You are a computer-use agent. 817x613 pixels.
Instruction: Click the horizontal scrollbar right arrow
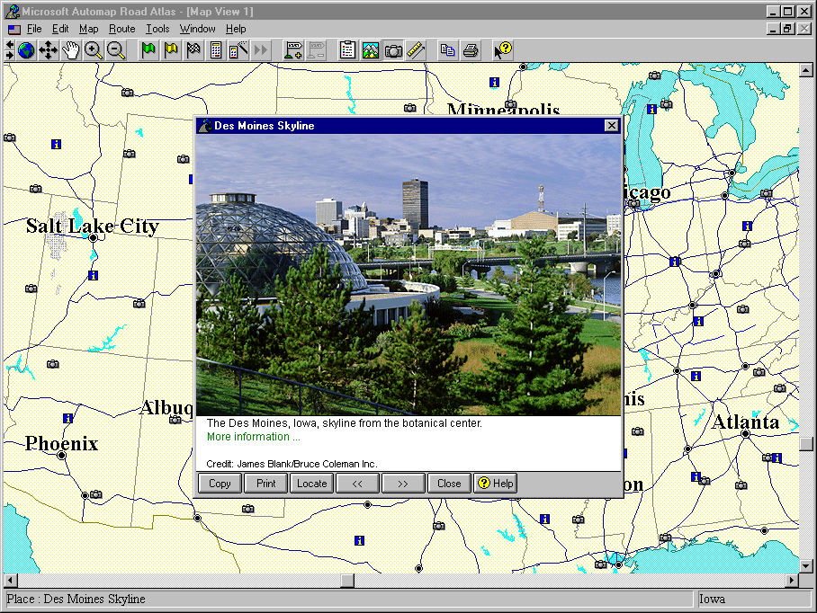[792, 580]
